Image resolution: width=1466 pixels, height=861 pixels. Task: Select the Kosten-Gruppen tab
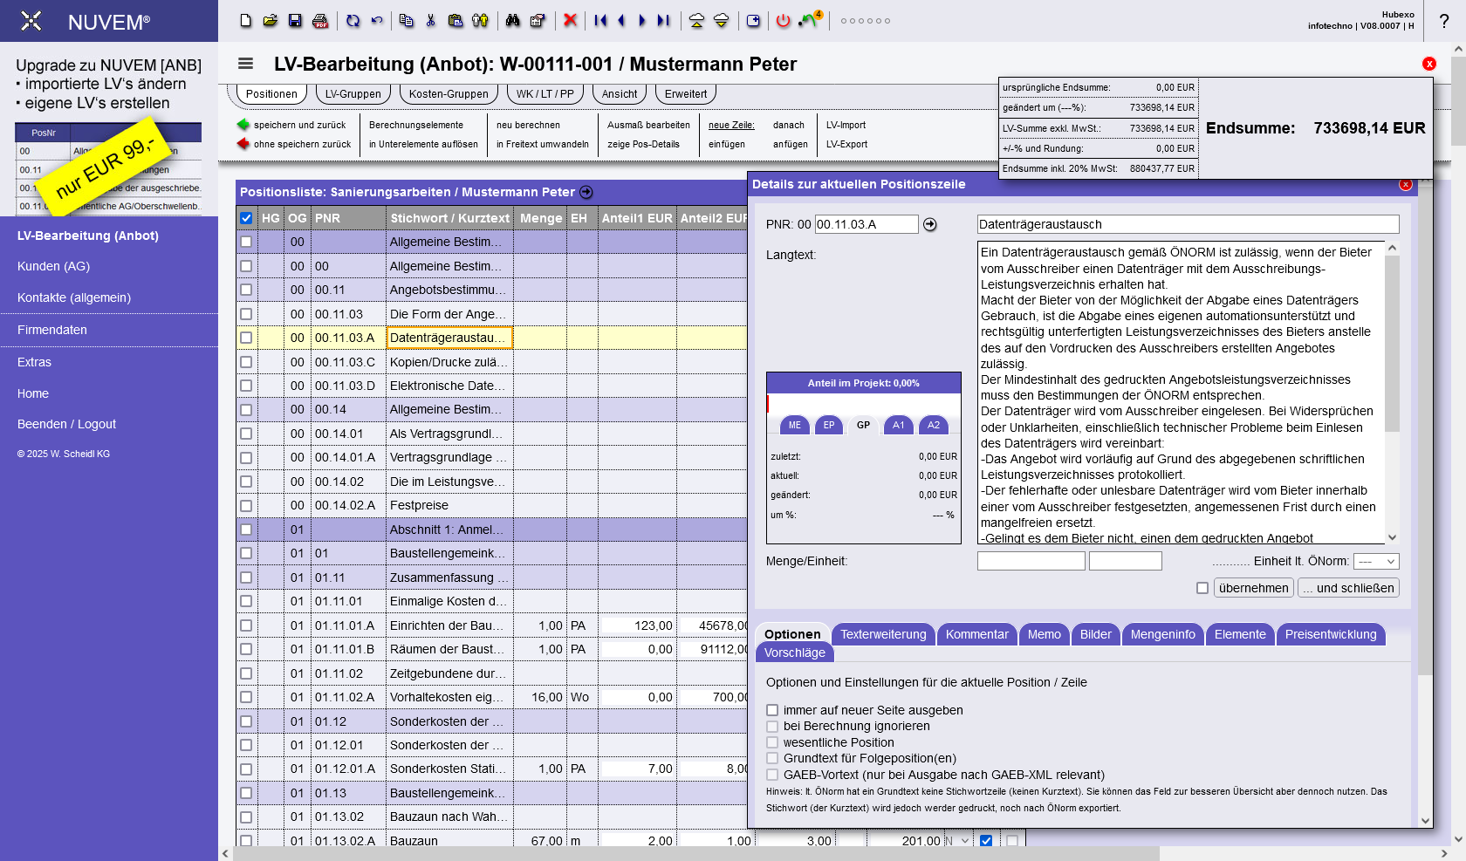coord(449,94)
